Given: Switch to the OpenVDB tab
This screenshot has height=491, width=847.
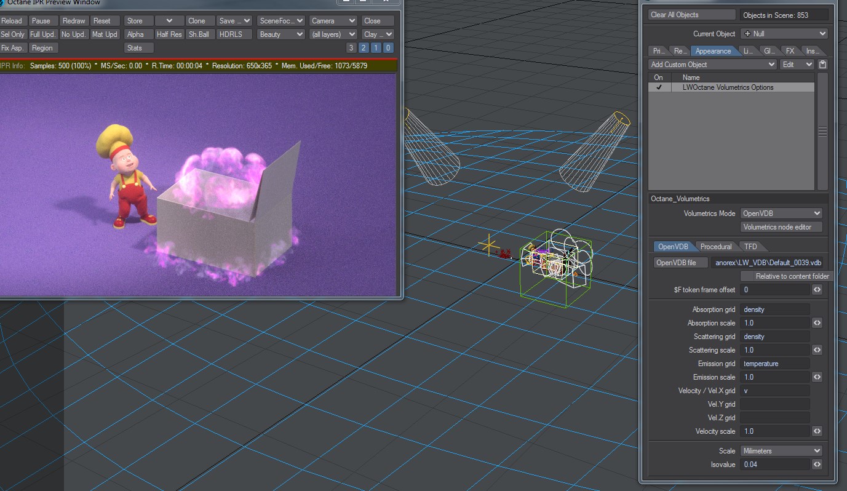Looking at the screenshot, I should coord(674,247).
